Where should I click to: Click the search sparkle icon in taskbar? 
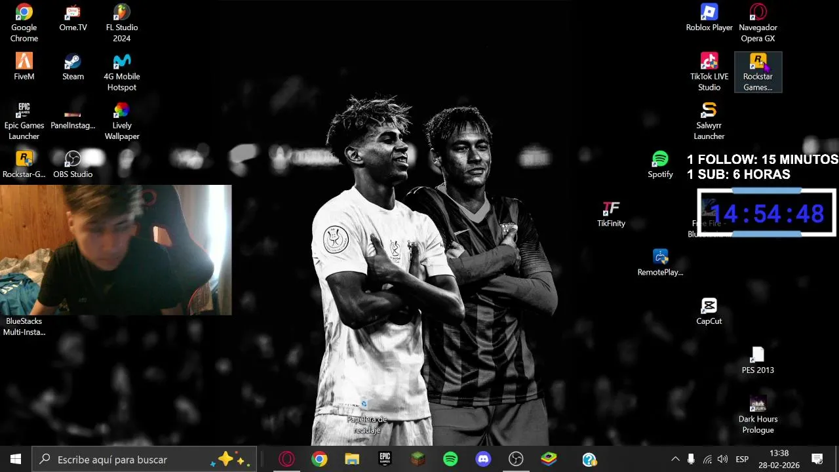click(x=227, y=460)
